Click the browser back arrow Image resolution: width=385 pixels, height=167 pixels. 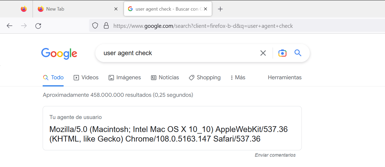[10, 26]
